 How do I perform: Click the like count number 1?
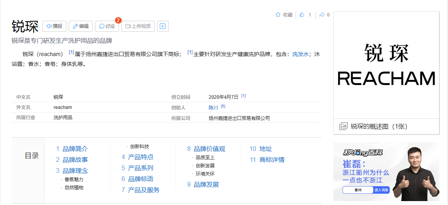tap(310, 15)
